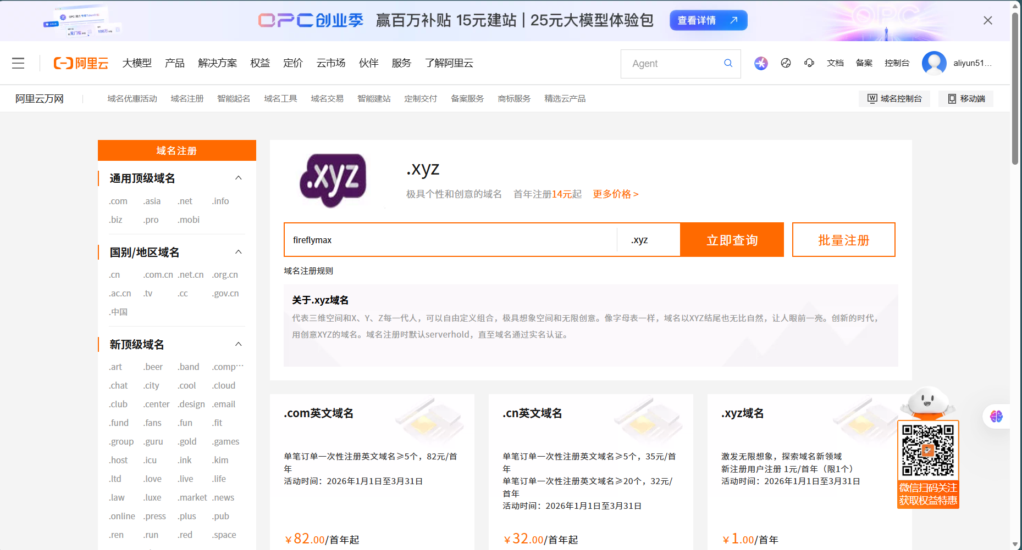Open the 控制台 link in the top header

point(897,63)
